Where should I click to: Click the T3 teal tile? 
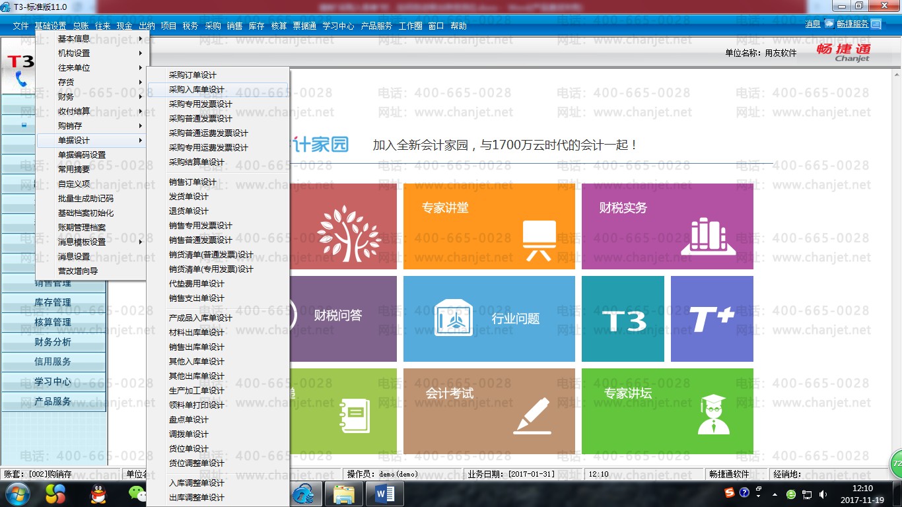(x=623, y=318)
